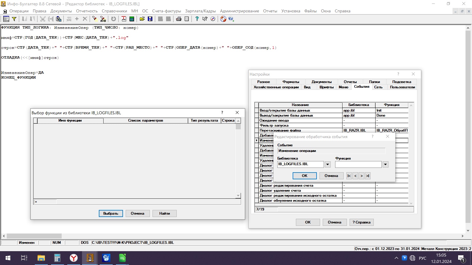The image size is (472, 265).
Task: Open the Зарплата/Кадры menu
Action: [x=201, y=11]
